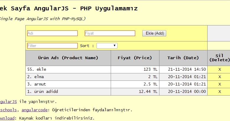The width and height of the screenshot is (230, 121).
Task: Delete the '55. ekle' row with X
Action: [220, 70]
